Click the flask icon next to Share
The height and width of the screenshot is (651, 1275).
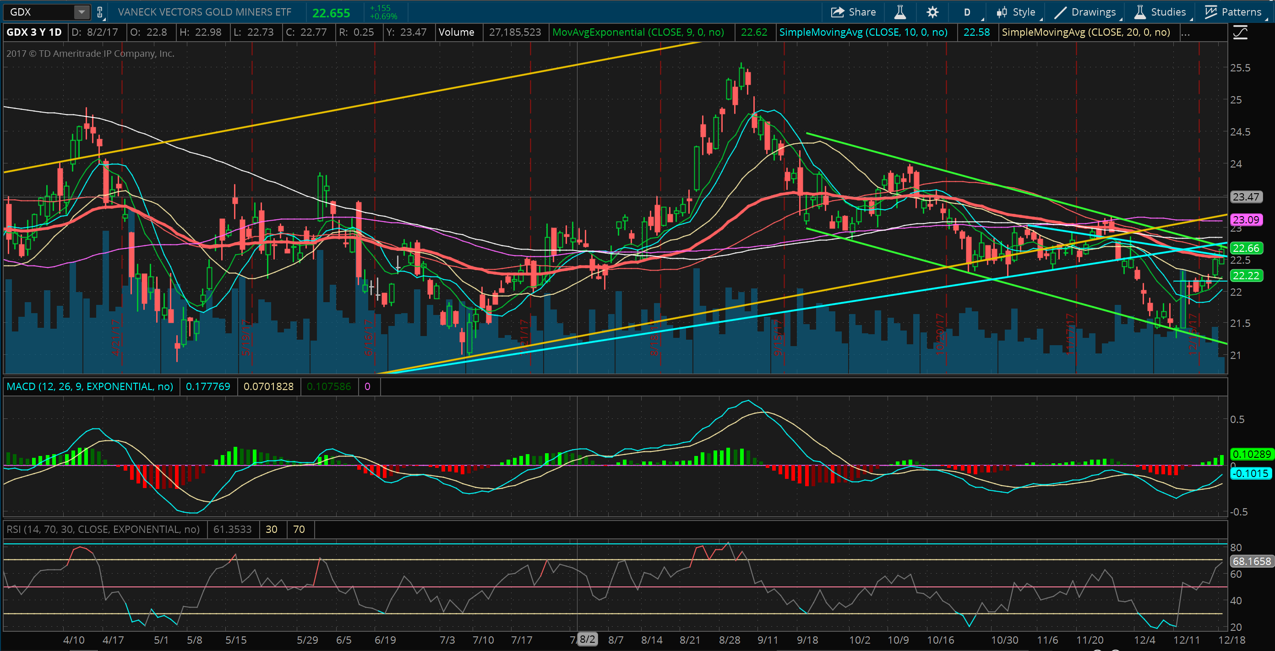[900, 12]
